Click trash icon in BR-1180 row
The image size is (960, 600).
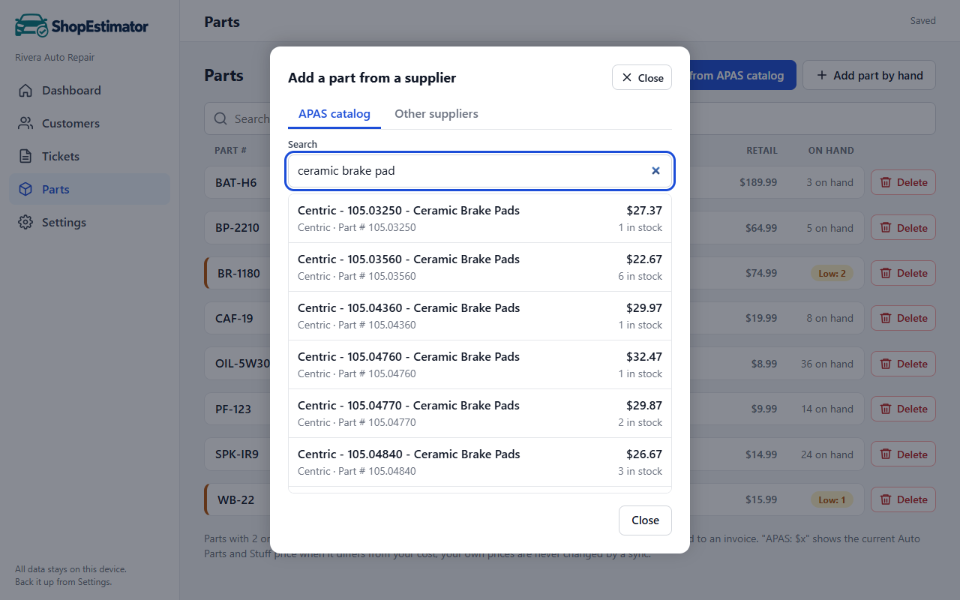(x=886, y=273)
